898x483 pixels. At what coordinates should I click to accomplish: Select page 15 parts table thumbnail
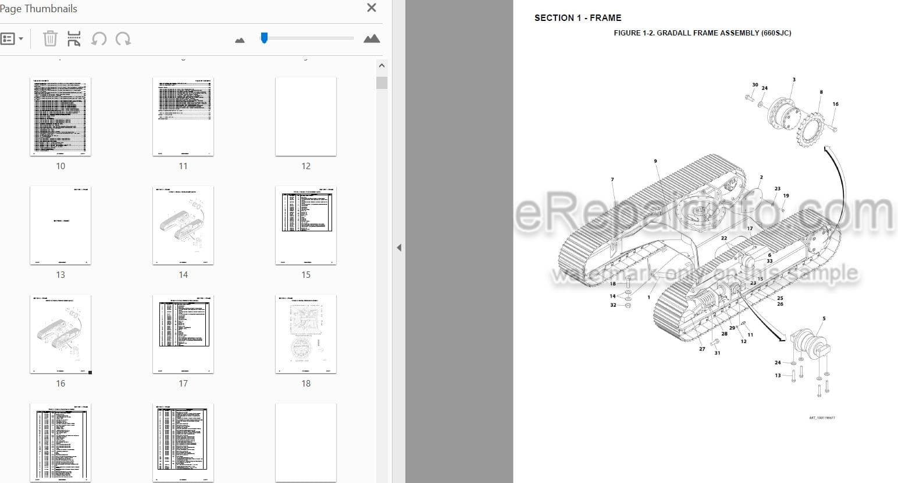click(x=306, y=226)
